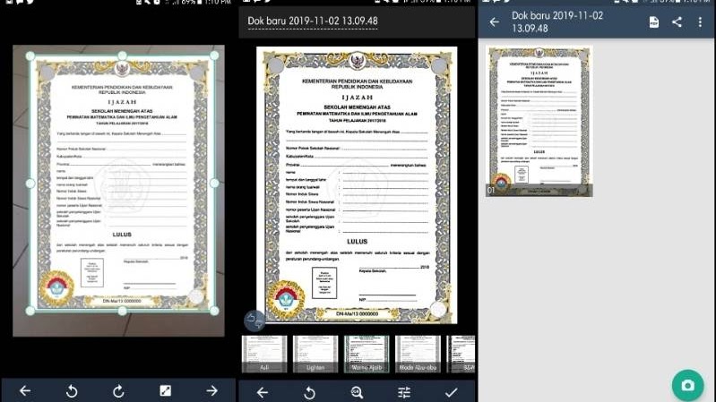
Task: Proceed with next arrow in crop screen
Action: [x=211, y=390]
